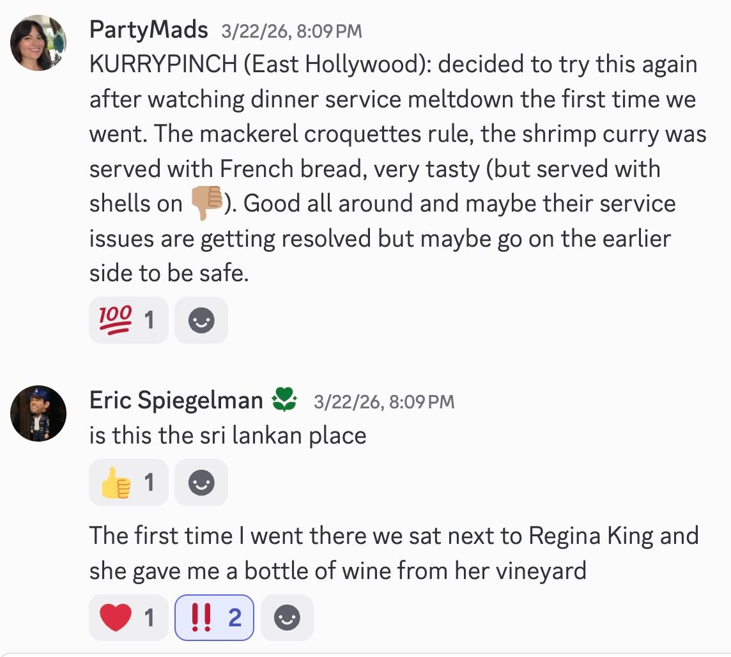The height and width of the screenshot is (657, 731).
Task: Click the words "Regina King" in Eric's message
Action: [x=591, y=536]
